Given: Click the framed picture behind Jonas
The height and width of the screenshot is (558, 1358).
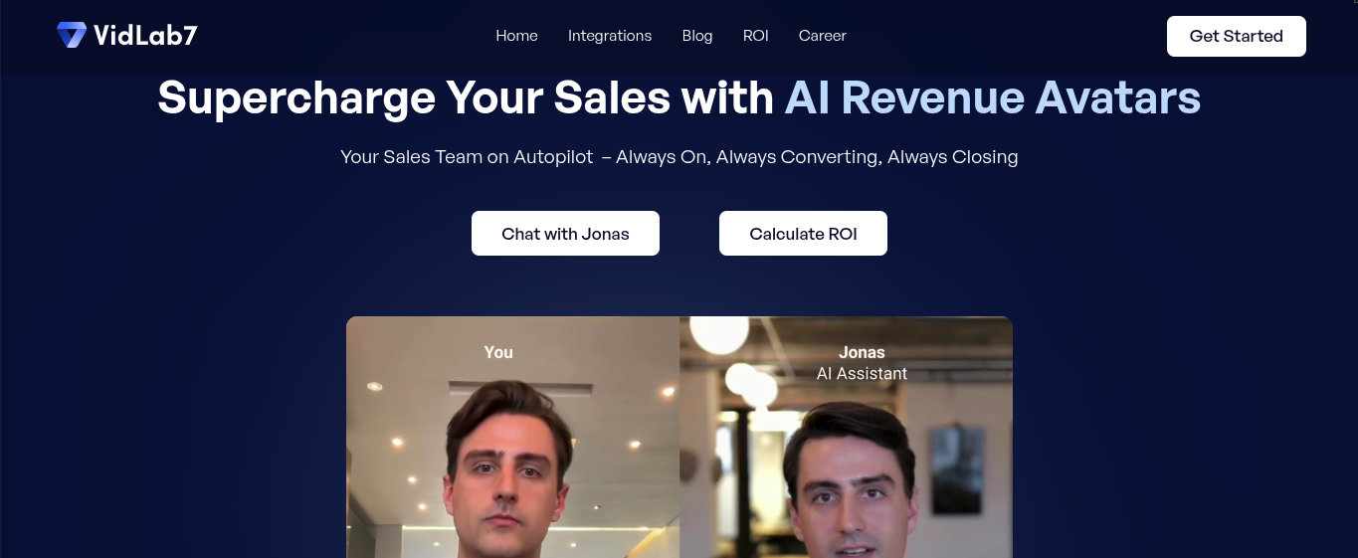Looking at the screenshot, I should (958, 470).
